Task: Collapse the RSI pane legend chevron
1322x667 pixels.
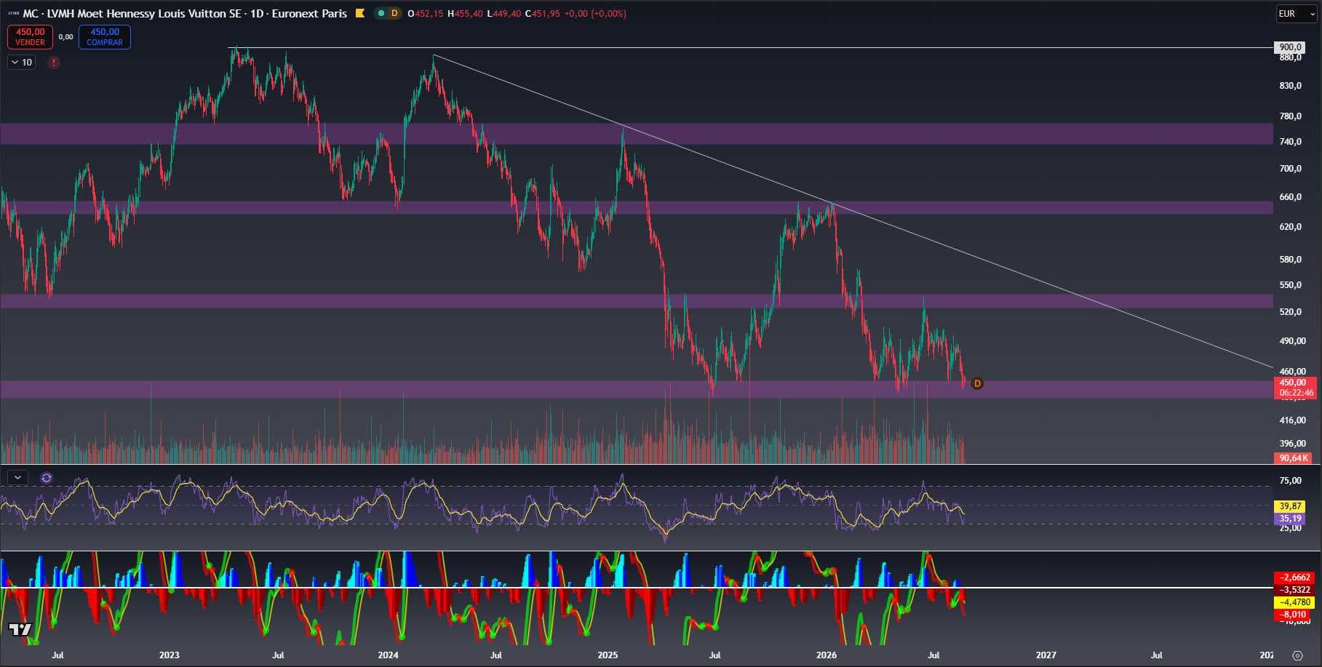Action: pyautogui.click(x=17, y=478)
